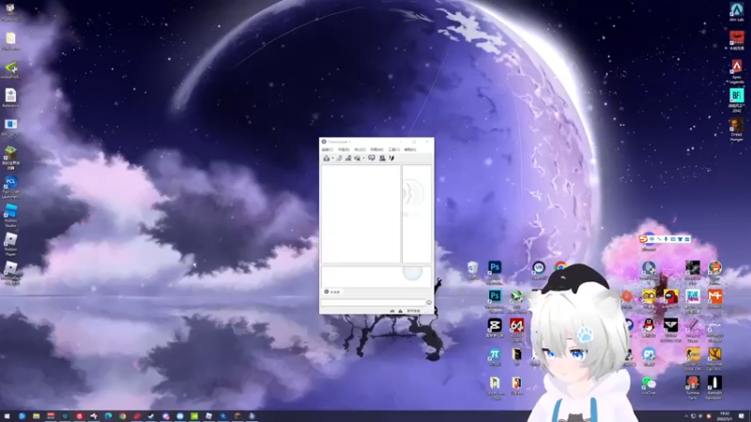Toggle the TeamSpeak away status icon
751x422 pixels.
click(x=348, y=158)
